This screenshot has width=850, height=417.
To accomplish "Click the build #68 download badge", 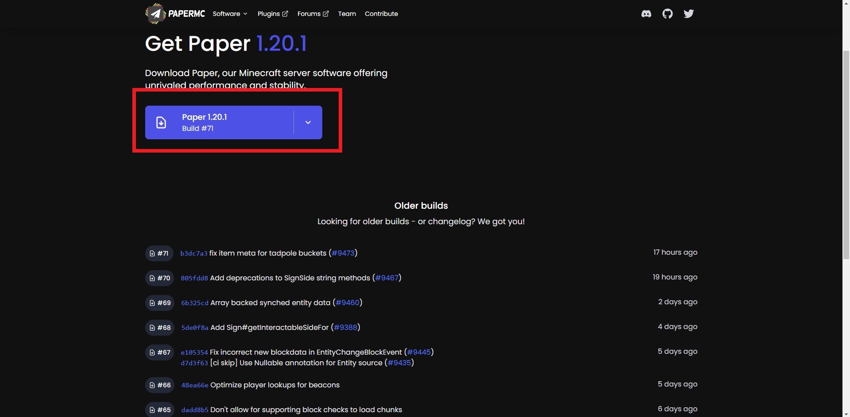I will tap(159, 328).
